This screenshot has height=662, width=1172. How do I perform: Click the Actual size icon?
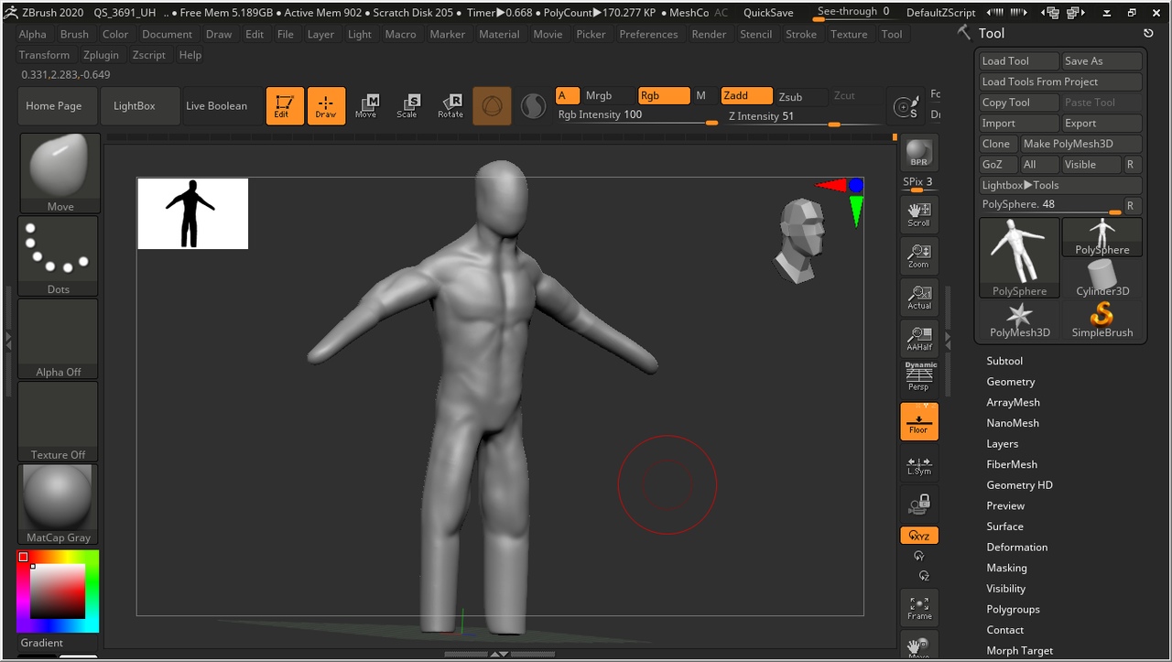point(918,296)
